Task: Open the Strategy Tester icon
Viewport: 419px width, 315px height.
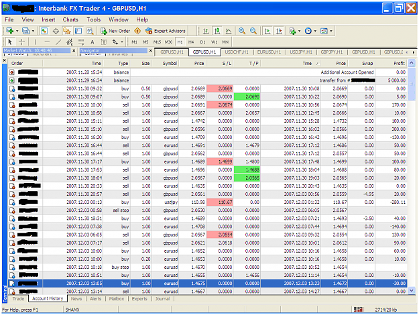Action: 90,31
